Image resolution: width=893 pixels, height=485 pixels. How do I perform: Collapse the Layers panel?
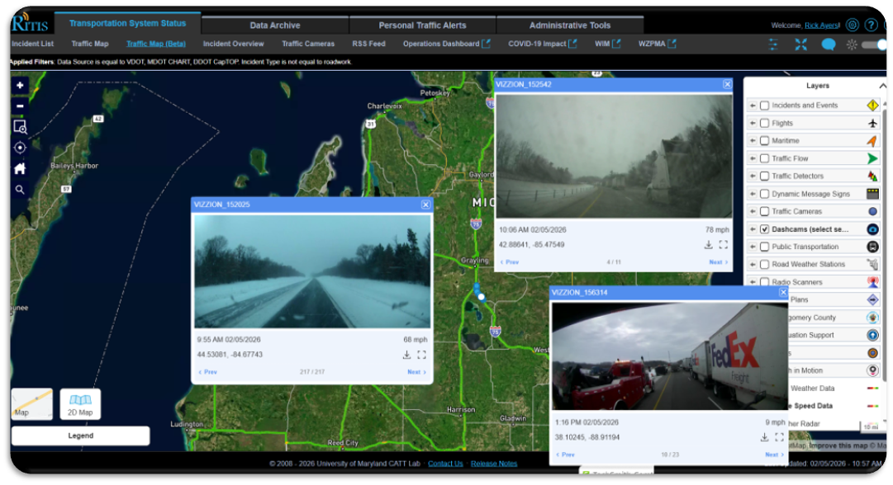(x=881, y=86)
